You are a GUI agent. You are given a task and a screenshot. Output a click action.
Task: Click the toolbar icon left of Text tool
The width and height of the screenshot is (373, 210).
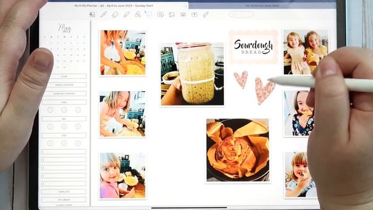[183, 15]
